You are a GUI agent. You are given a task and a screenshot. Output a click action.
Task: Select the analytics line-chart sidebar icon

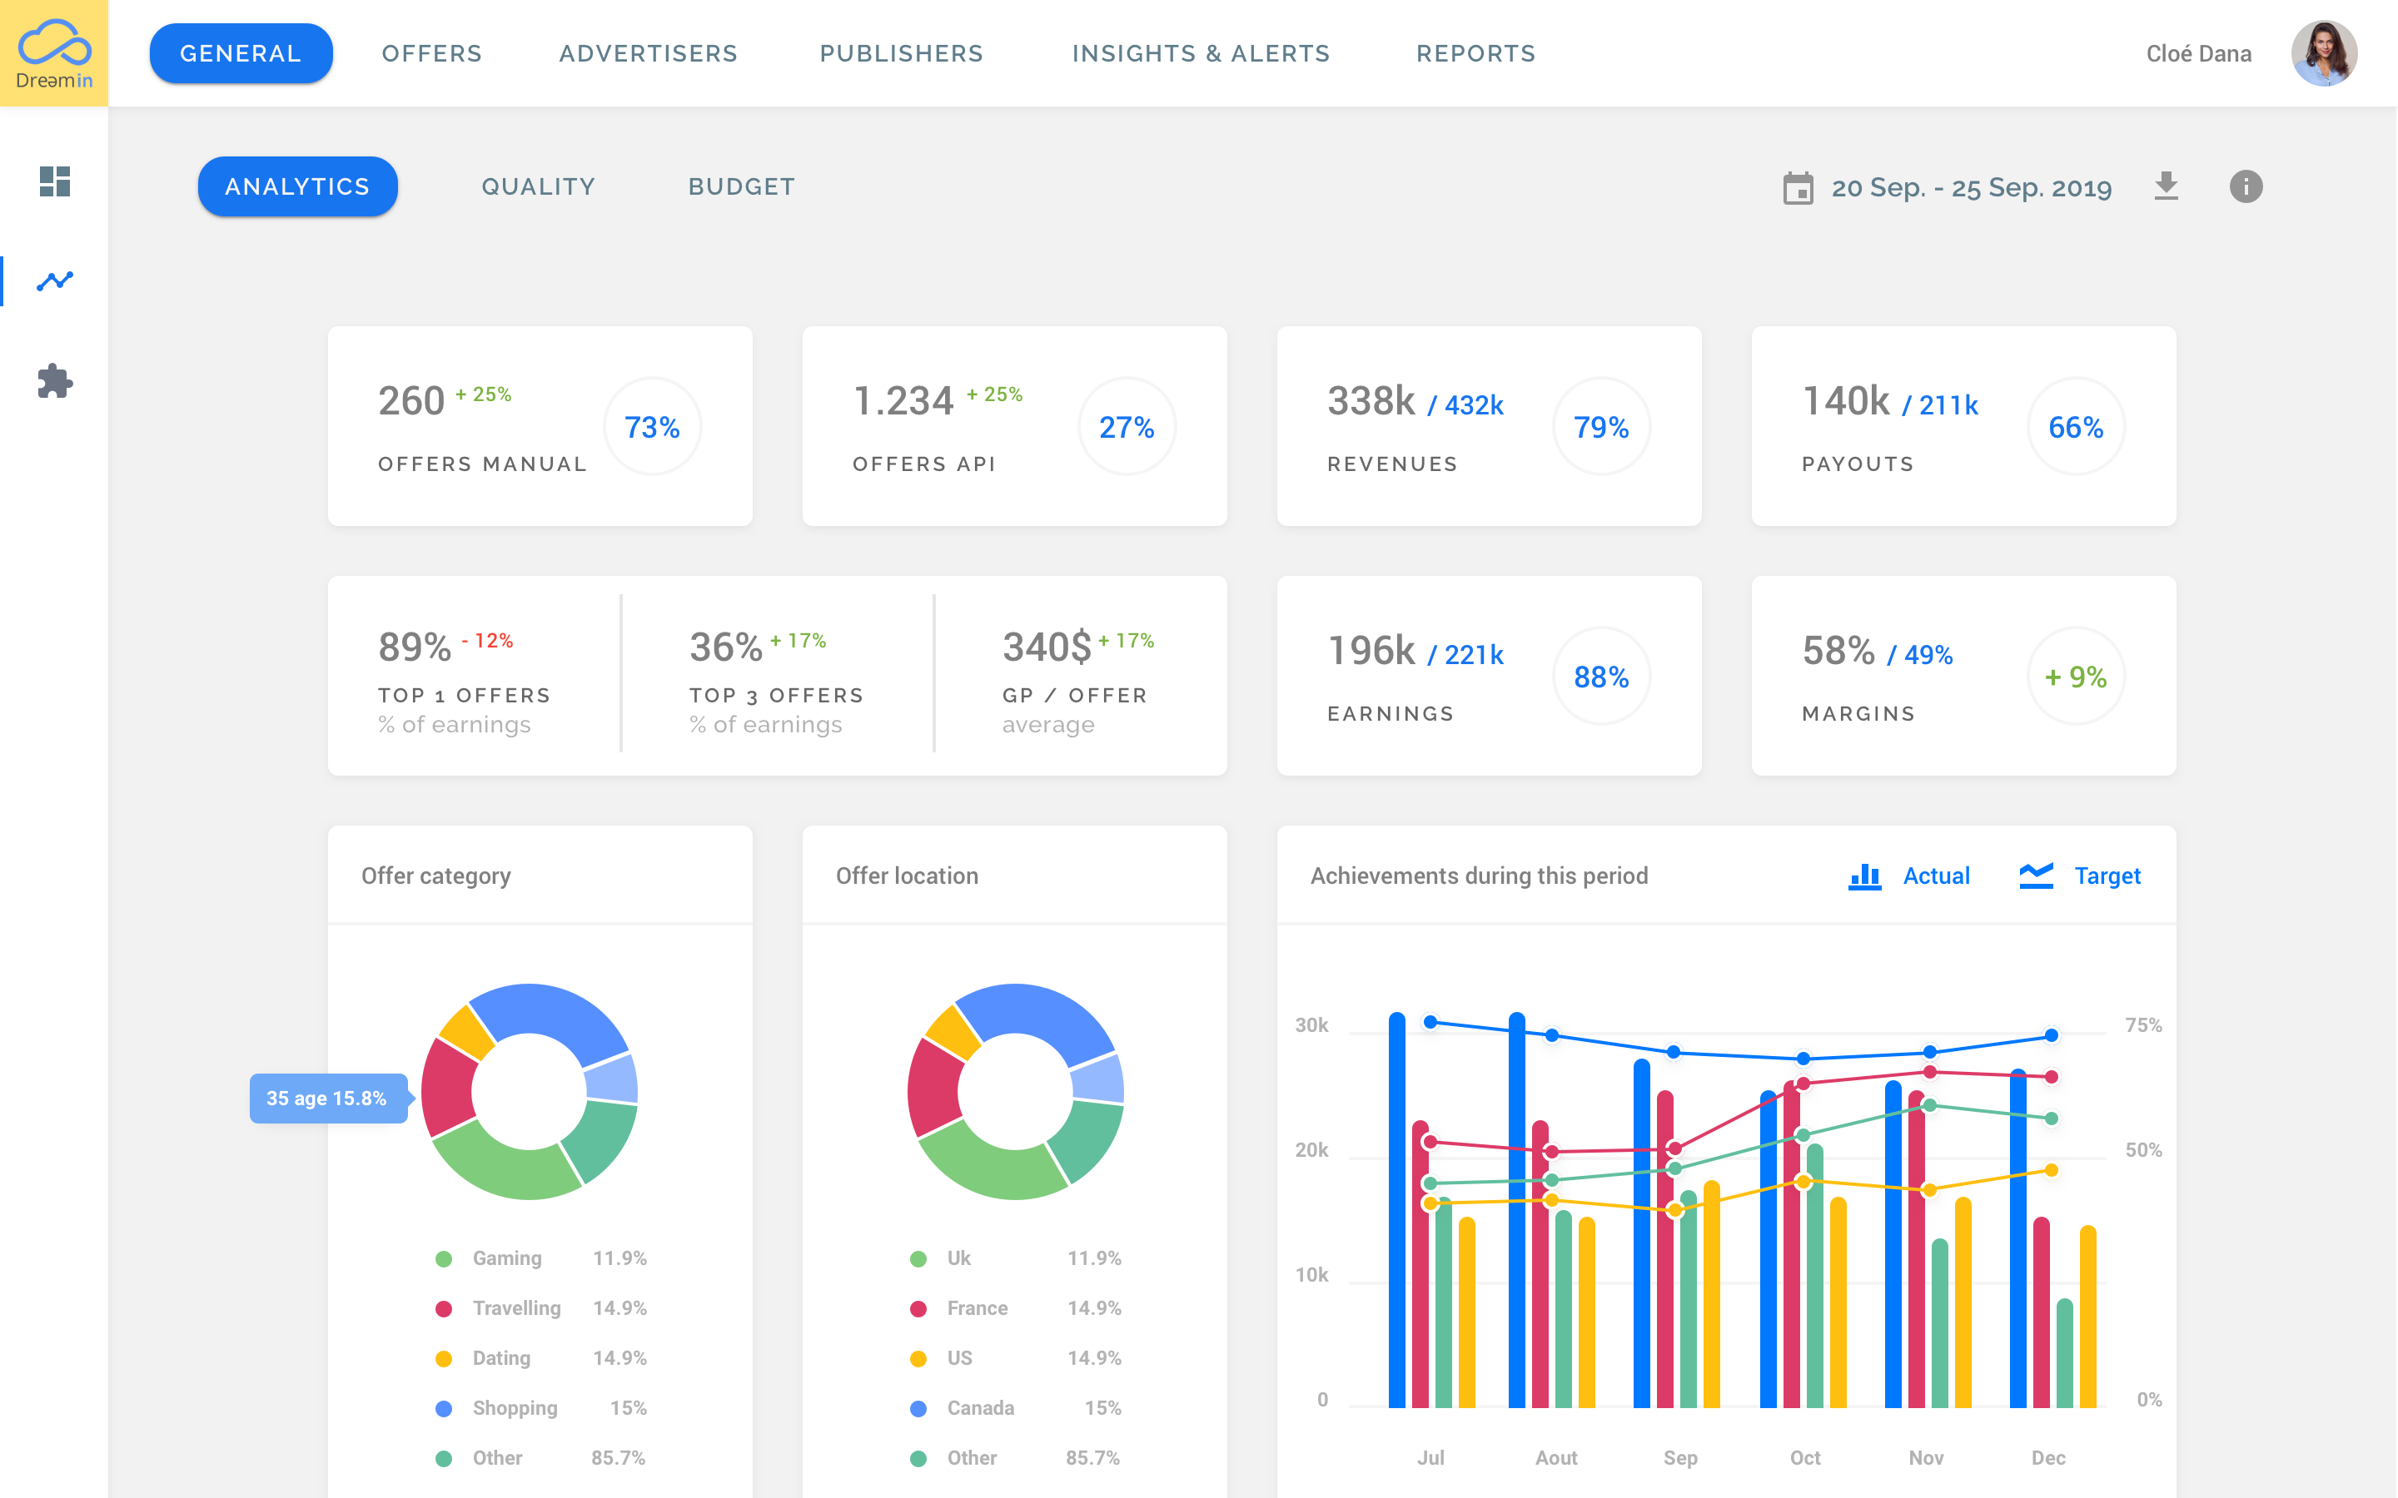54,281
